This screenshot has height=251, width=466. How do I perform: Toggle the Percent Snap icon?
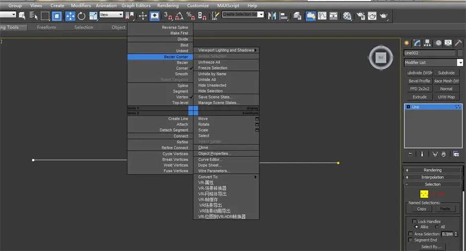coord(190,16)
